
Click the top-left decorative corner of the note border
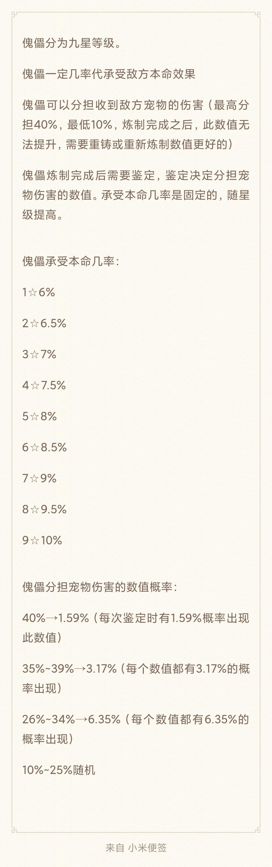[x=14, y=14]
